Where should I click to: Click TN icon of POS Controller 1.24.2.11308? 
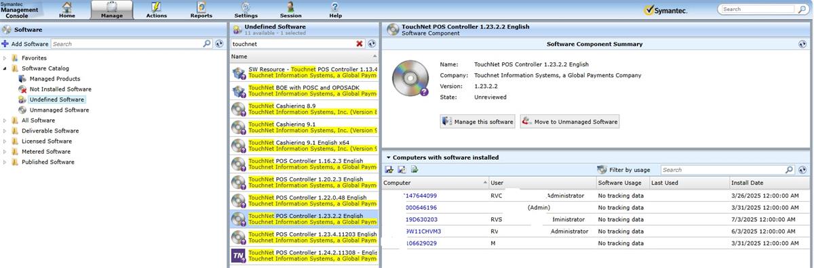tap(238, 255)
